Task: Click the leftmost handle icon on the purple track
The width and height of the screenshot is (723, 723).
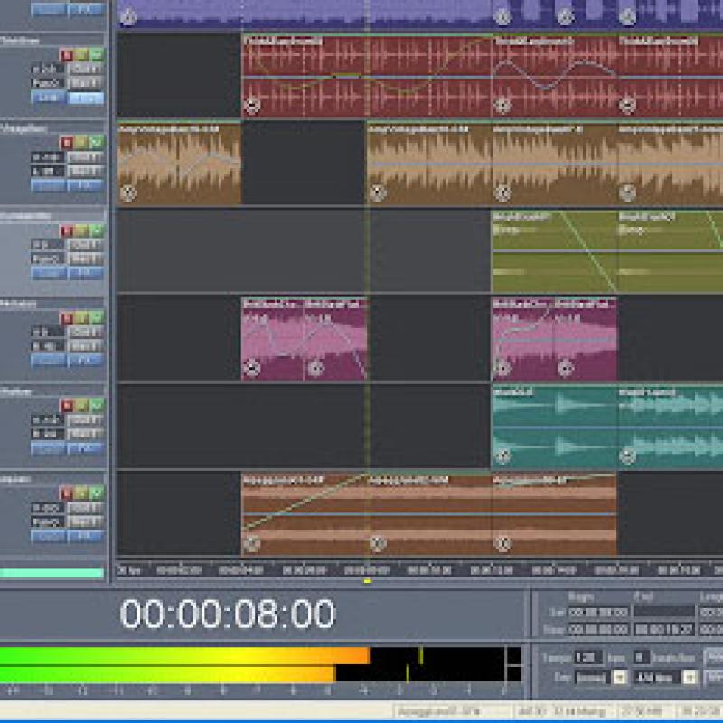Action: click(x=128, y=17)
